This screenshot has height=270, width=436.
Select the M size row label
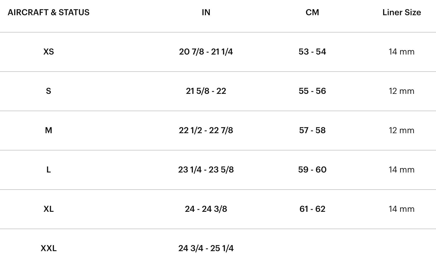(x=48, y=130)
